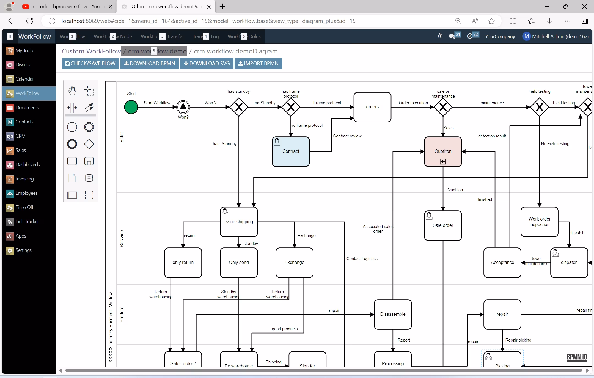594x378 pixels.
Task: Open the Time Off app
Action: 29,207
